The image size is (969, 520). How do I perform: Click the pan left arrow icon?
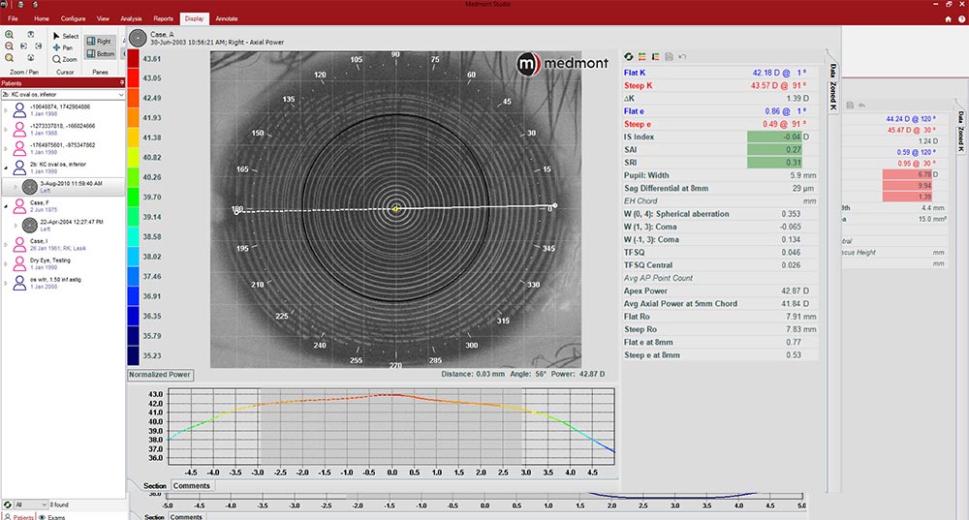coord(23,46)
